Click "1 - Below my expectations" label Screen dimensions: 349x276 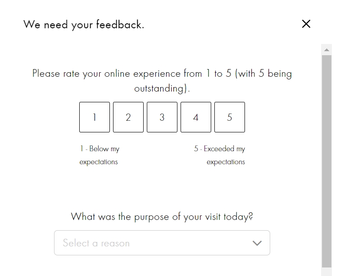tap(100, 155)
